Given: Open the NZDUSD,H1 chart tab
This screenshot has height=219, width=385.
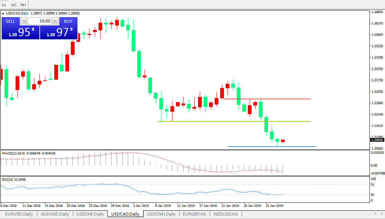Looking at the screenshot, I should coord(225,214).
